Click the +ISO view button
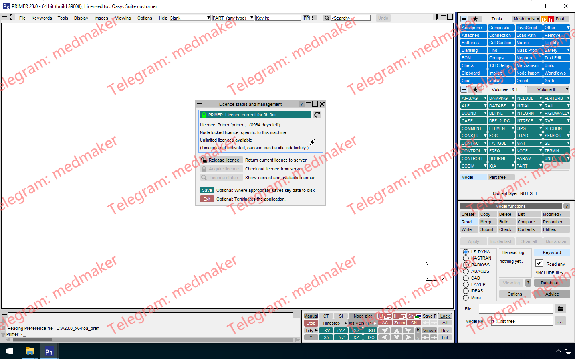Viewport: 575px width, 359px height. tap(370, 331)
